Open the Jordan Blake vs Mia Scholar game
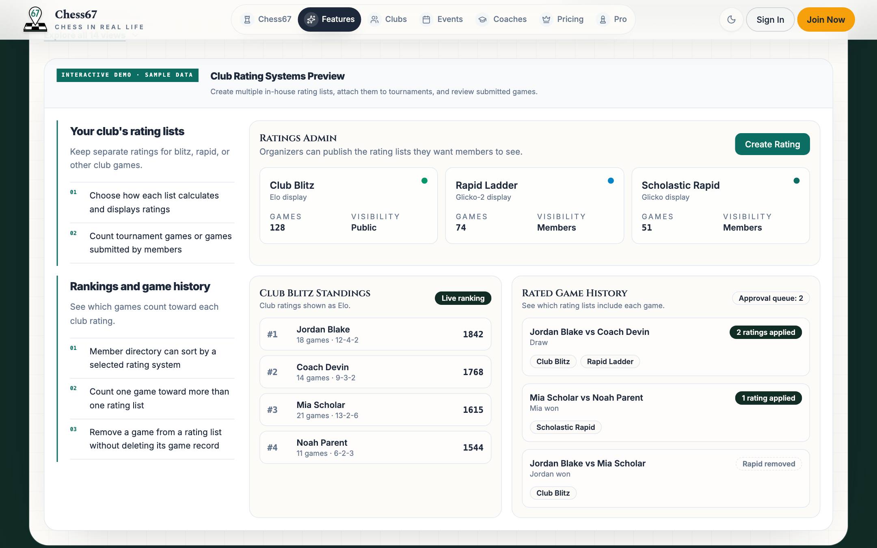Image resolution: width=877 pixels, height=548 pixels. (x=666, y=479)
